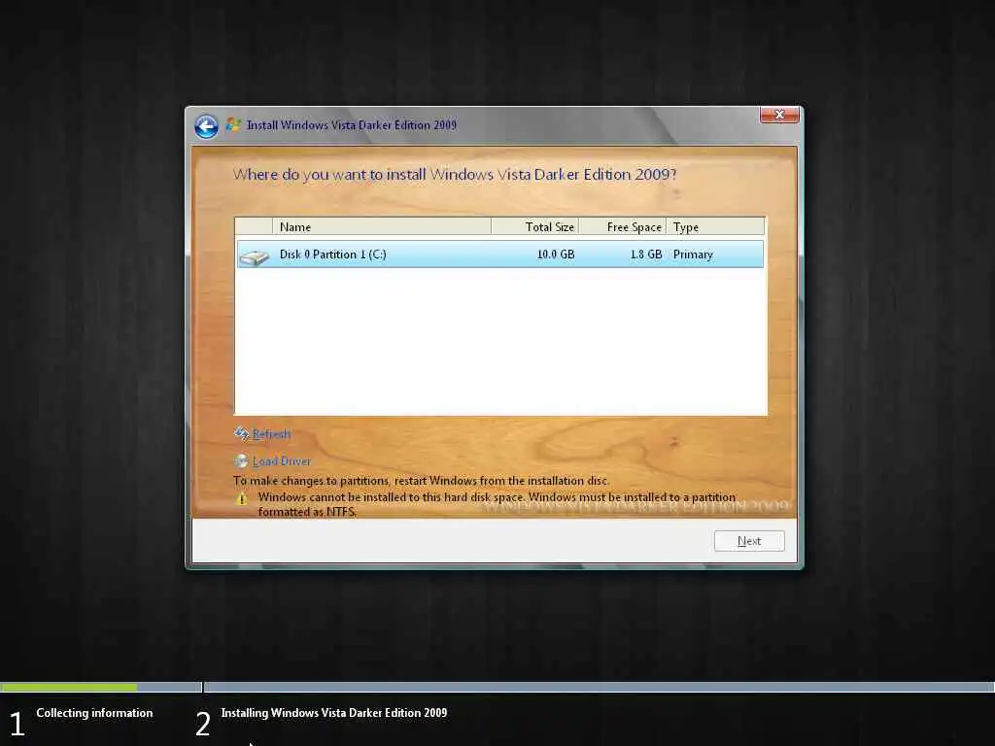Sort by Total Size column header

point(535,226)
